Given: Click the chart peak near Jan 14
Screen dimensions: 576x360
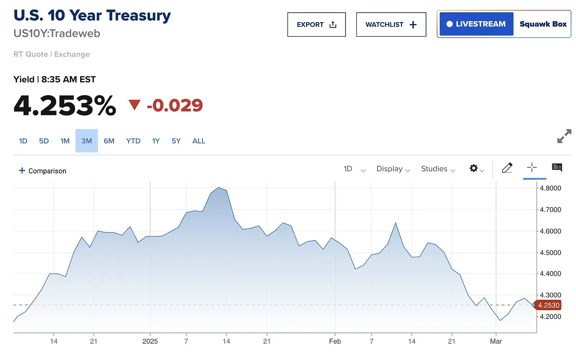Looking at the screenshot, I should 218,187.
